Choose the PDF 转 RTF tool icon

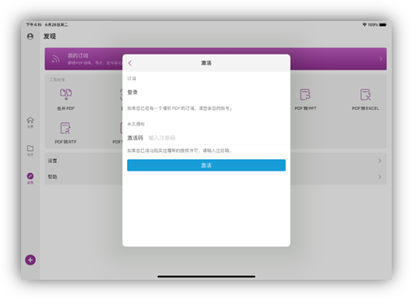66,129
